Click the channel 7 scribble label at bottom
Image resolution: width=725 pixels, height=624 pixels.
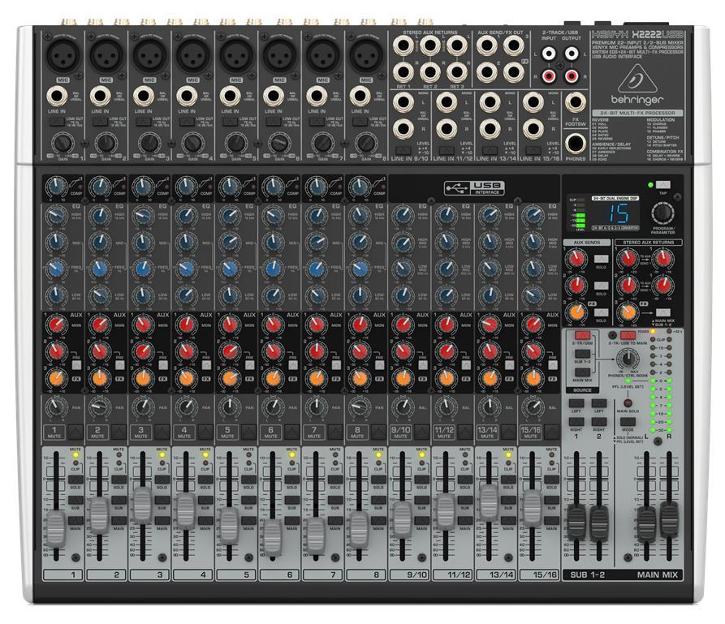tap(323, 575)
